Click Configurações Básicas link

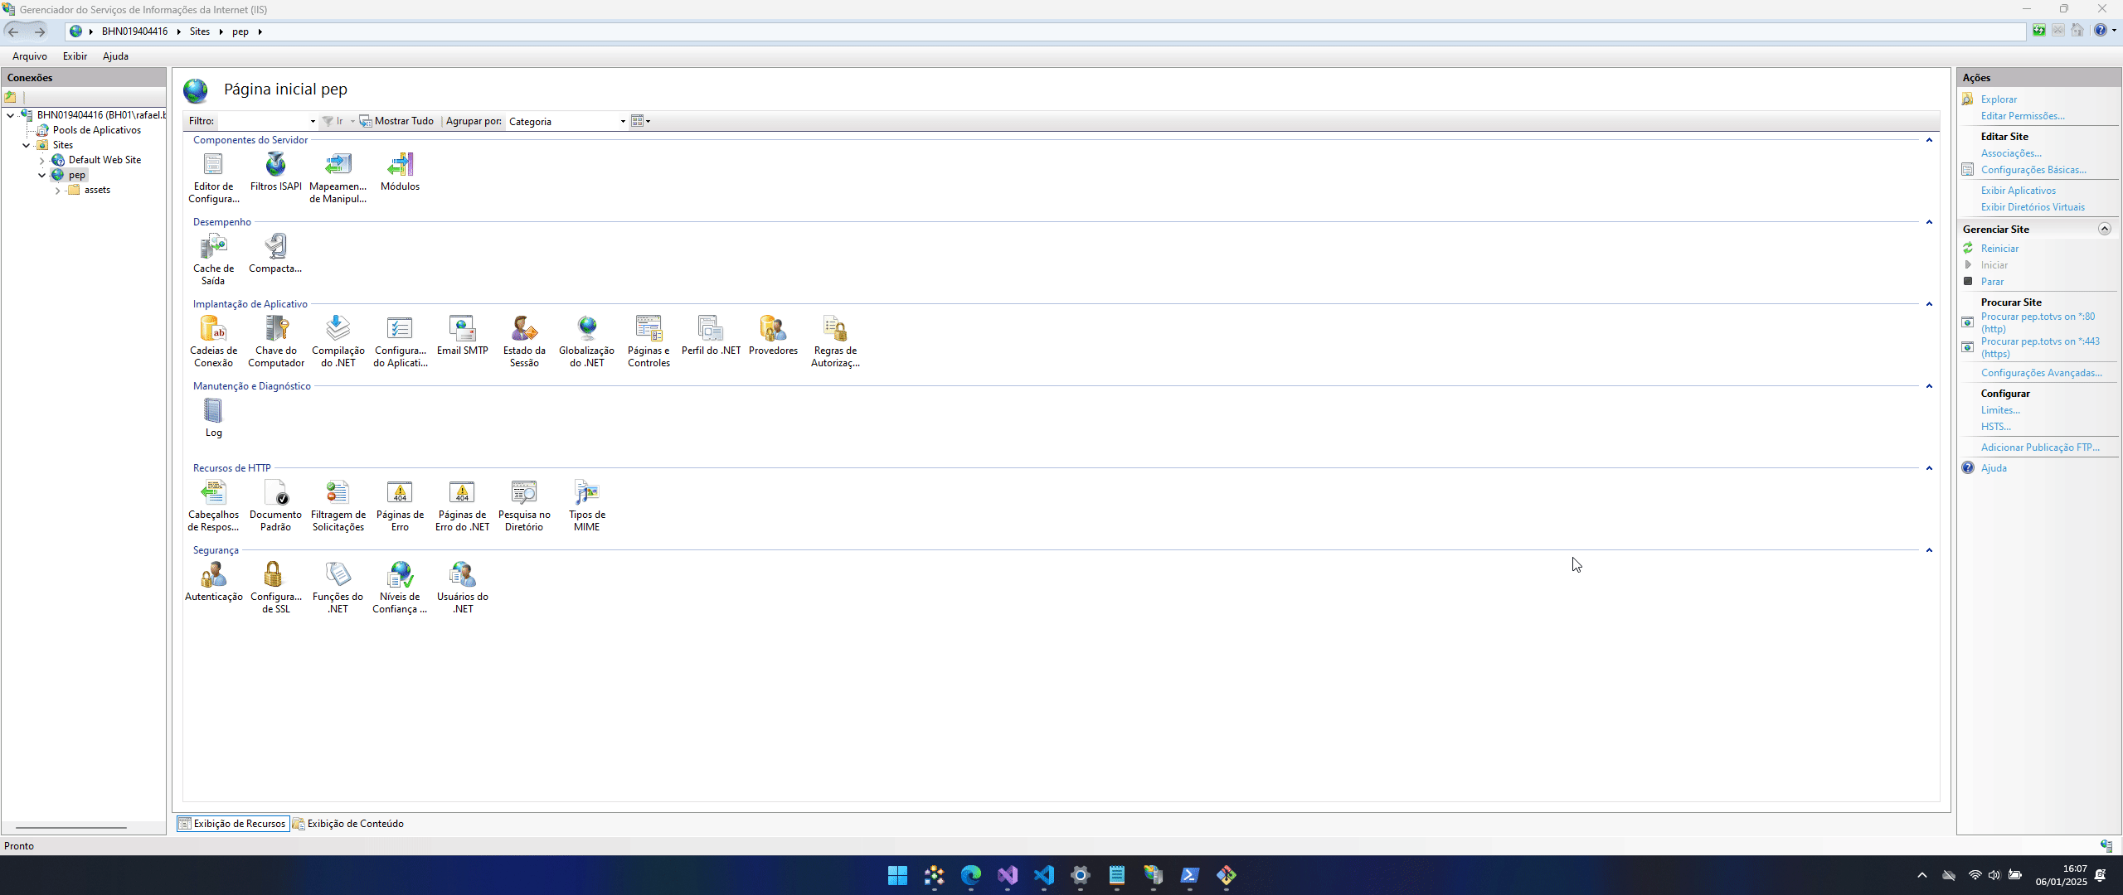tap(2033, 170)
